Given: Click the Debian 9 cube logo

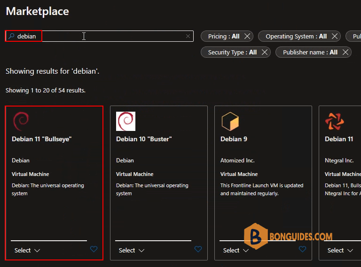Looking at the screenshot, I should 230,121.
